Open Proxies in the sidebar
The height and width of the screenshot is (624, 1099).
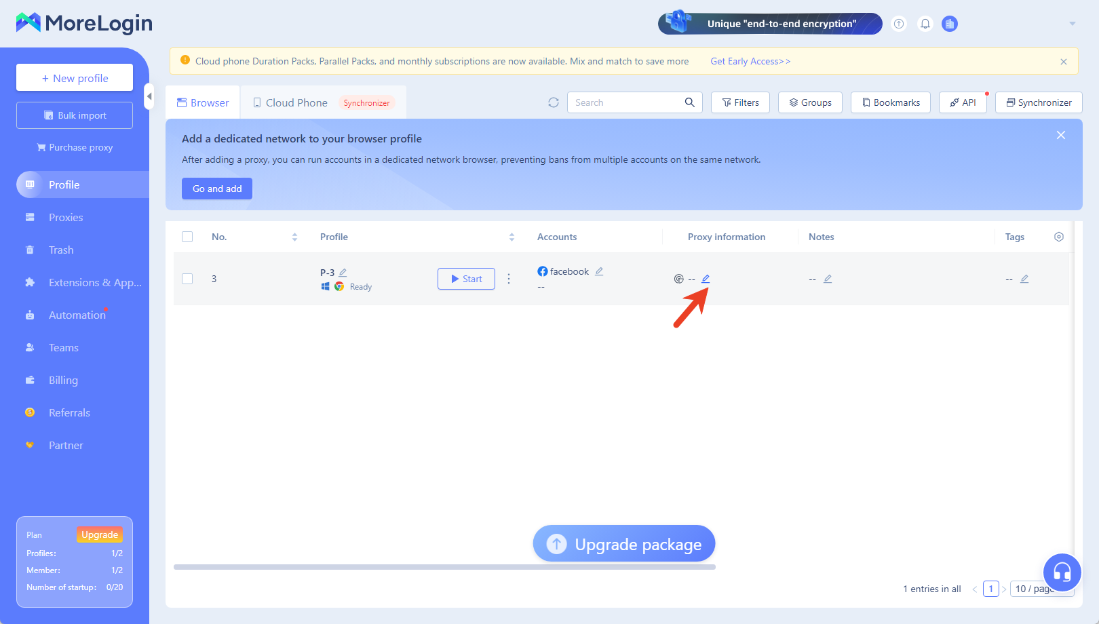66,218
